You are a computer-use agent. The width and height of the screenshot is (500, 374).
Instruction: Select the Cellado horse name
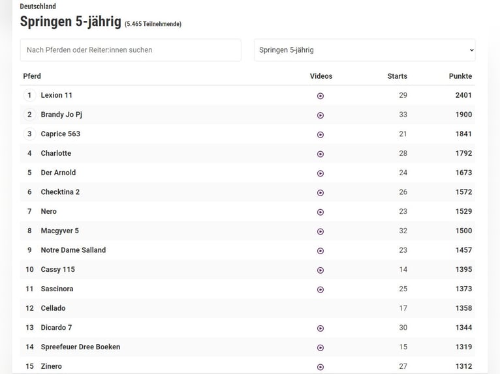tap(53, 308)
